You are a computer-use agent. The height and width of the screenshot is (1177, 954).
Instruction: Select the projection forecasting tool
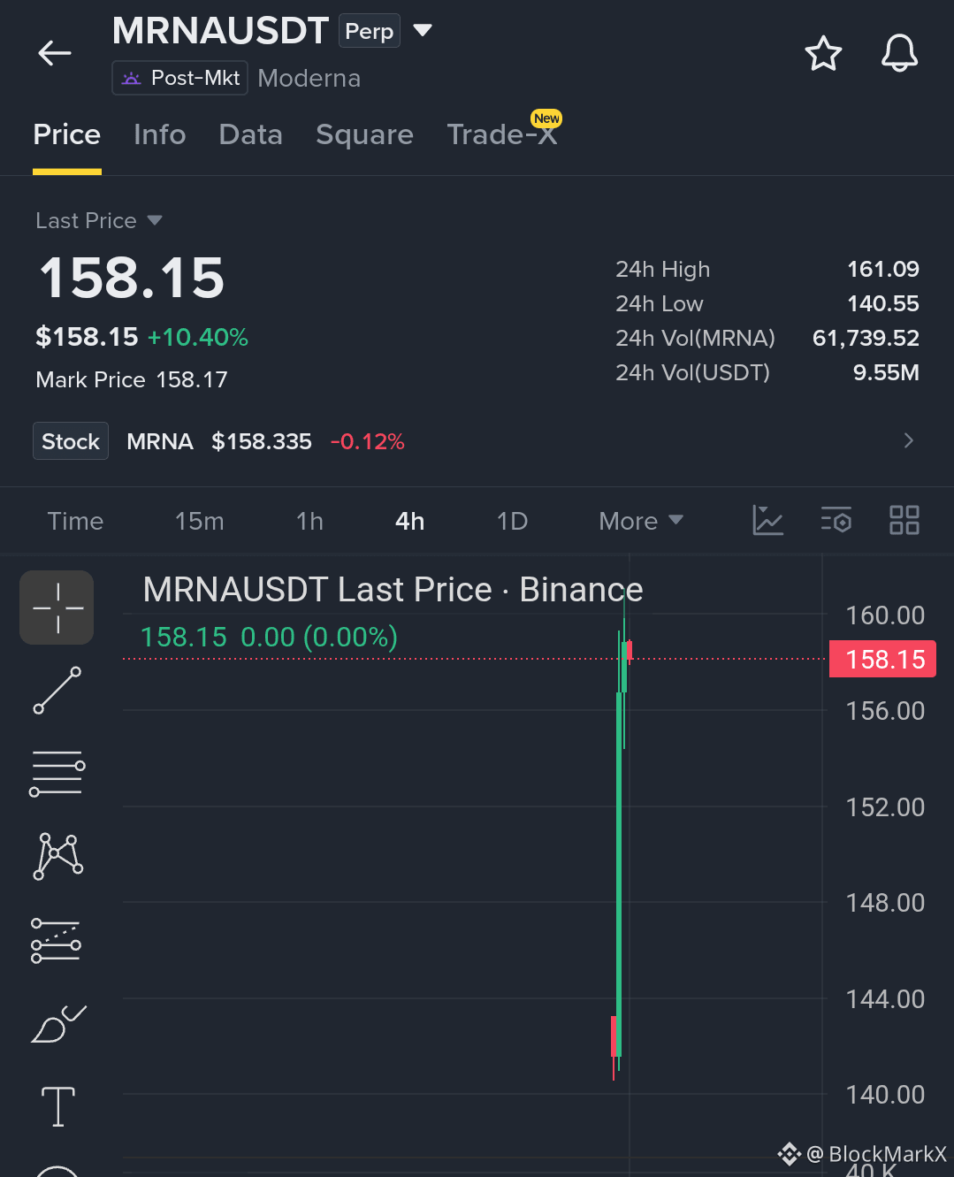(57, 939)
